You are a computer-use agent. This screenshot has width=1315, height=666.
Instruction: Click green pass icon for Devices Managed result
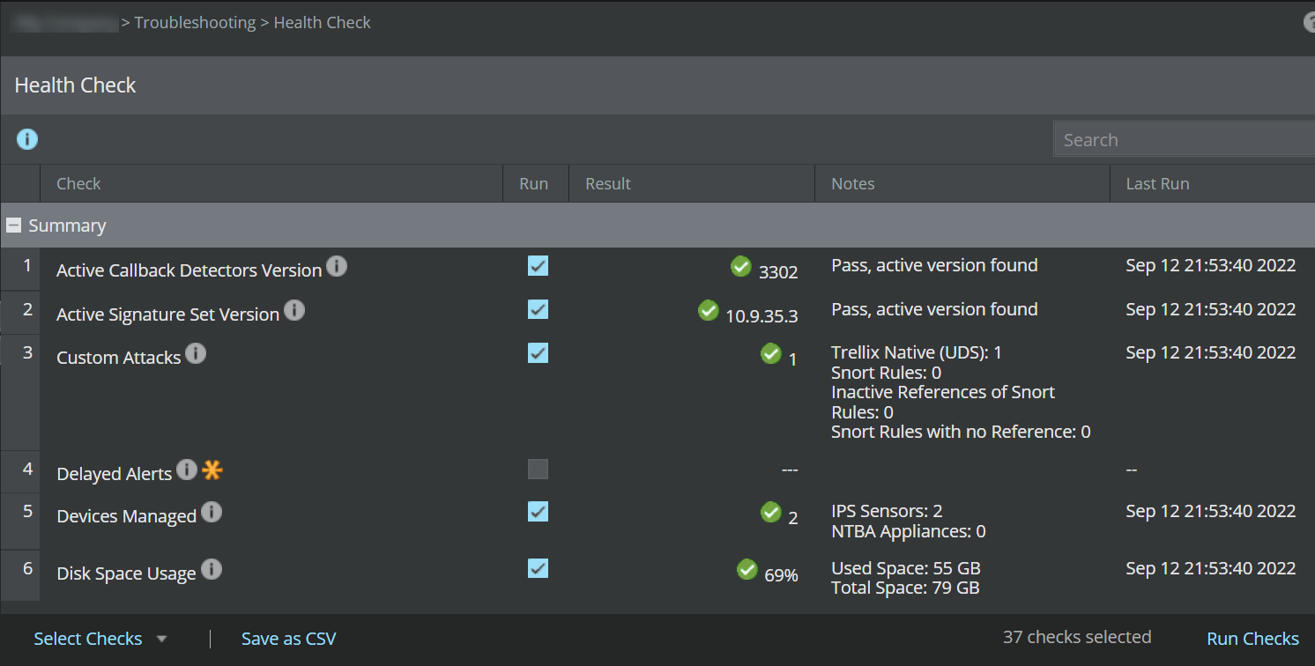771,512
